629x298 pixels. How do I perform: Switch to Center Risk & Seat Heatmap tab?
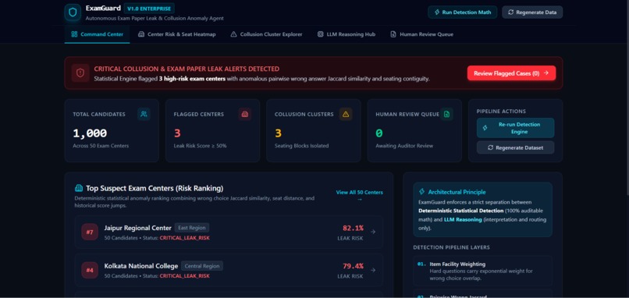click(177, 34)
